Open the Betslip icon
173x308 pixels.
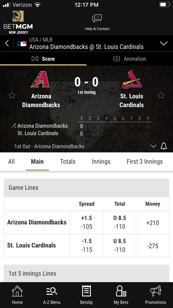click(86, 291)
